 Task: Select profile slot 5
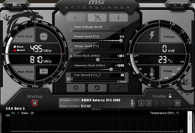(170, 103)
